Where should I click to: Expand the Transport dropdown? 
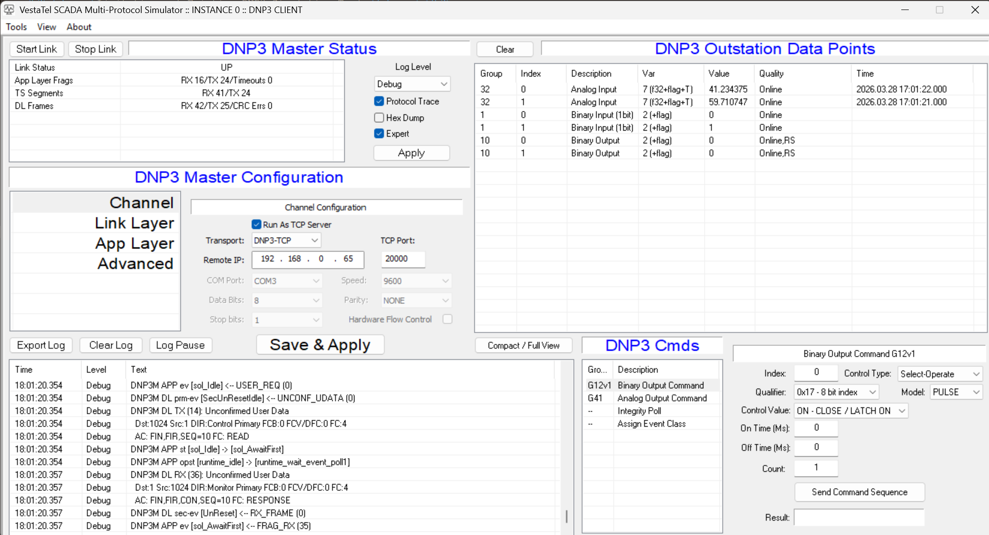pos(286,240)
